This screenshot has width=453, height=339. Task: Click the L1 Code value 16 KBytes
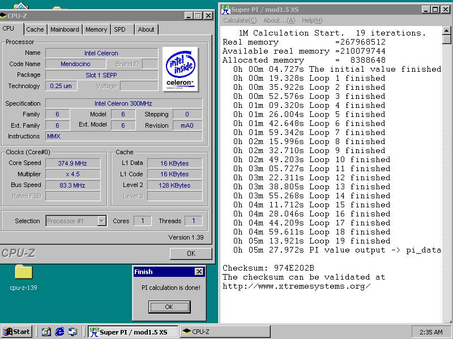174,174
